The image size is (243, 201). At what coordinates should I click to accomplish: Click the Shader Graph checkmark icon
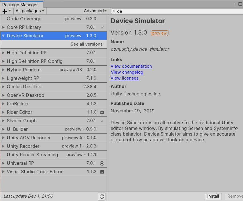pos(102,121)
